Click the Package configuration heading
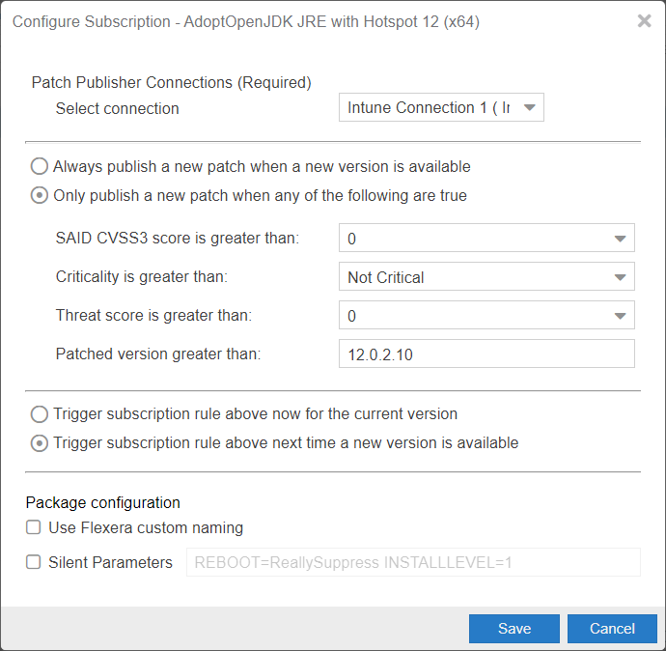The image size is (666, 651). pyautogui.click(x=102, y=502)
